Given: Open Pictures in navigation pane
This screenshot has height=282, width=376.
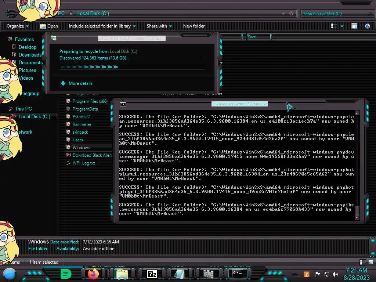Looking at the screenshot, I should (27, 70).
